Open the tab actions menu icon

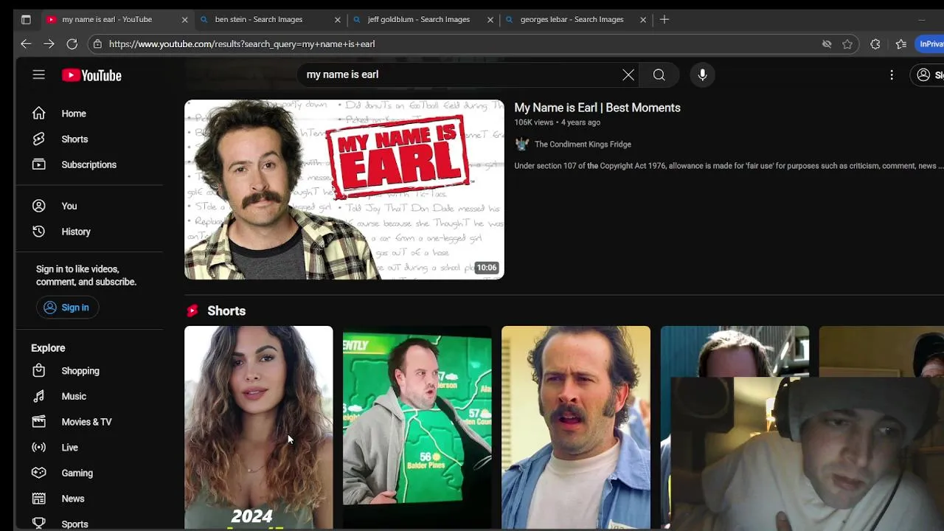26,20
